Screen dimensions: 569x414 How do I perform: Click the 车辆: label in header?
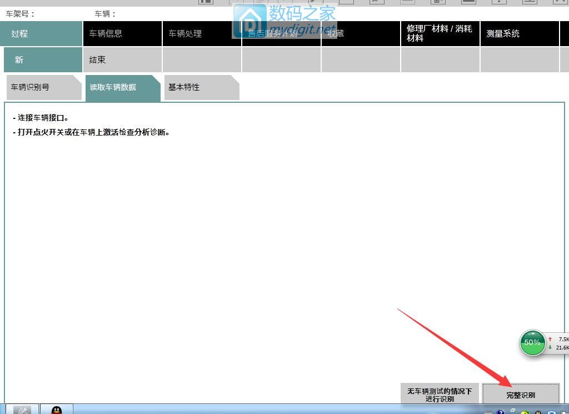click(105, 14)
